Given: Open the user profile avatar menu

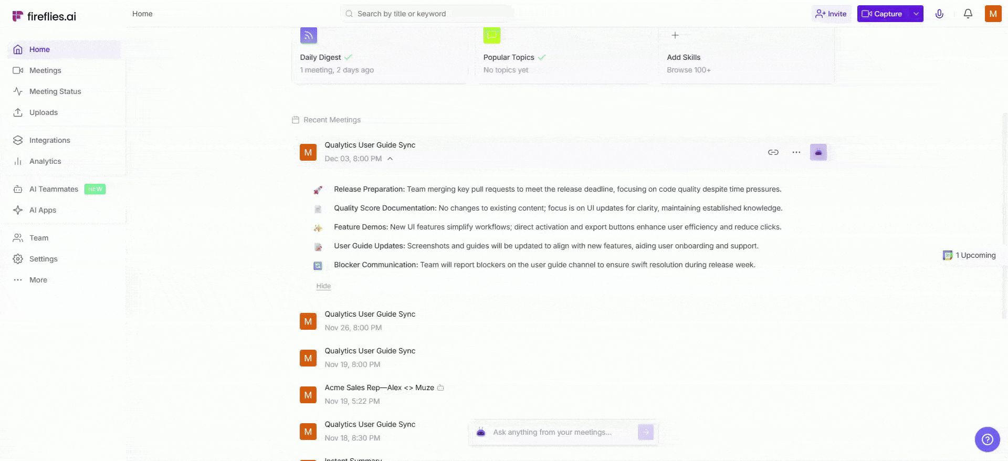Looking at the screenshot, I should pyautogui.click(x=993, y=14).
